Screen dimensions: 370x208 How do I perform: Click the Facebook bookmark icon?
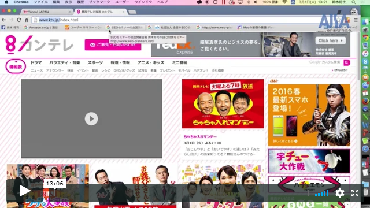coord(3,28)
